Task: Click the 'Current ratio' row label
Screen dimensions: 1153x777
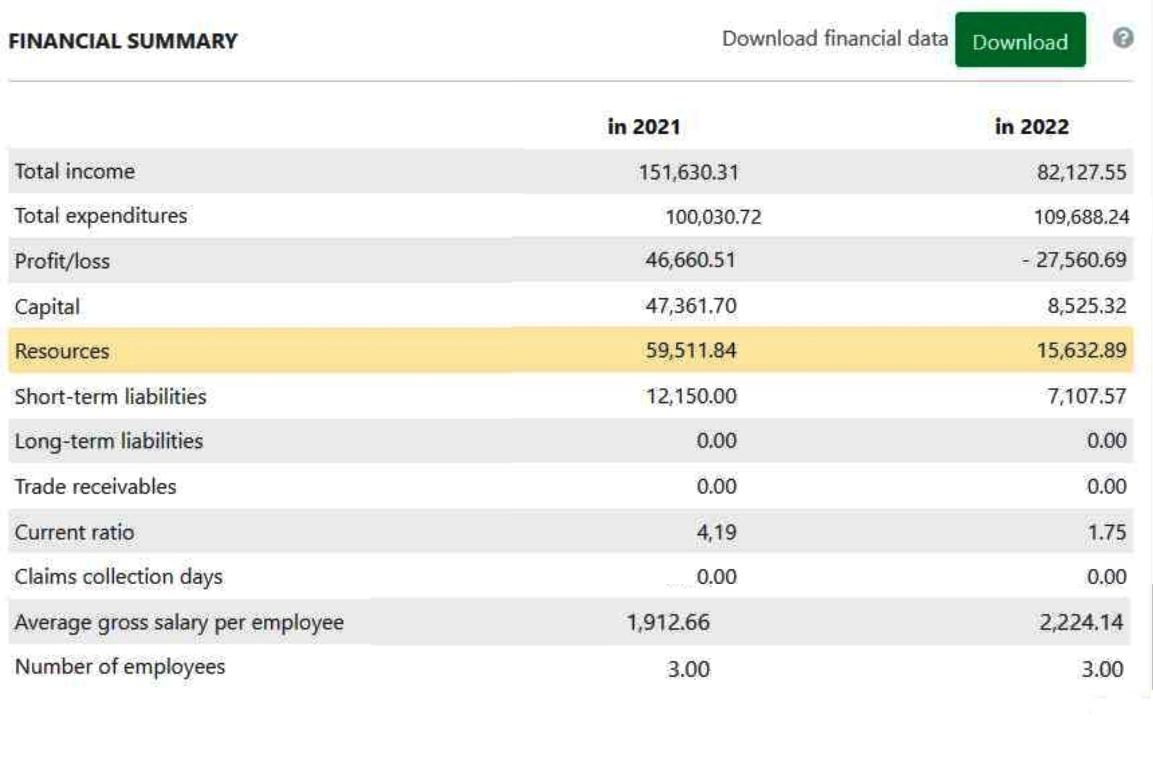Action: click(74, 532)
